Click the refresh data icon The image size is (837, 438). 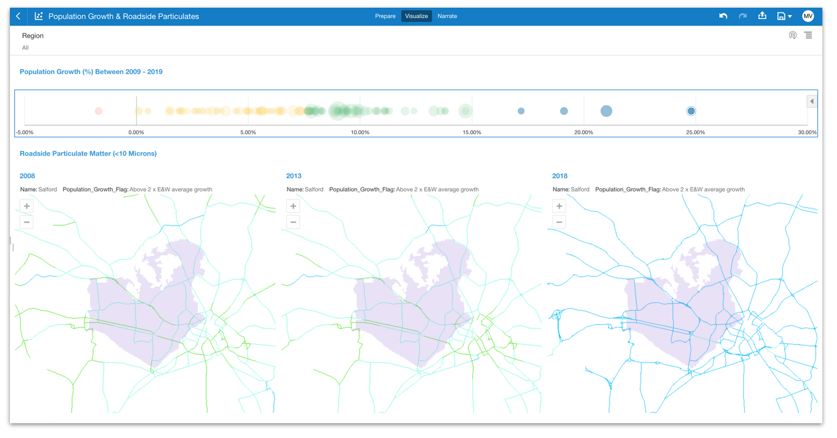(793, 36)
